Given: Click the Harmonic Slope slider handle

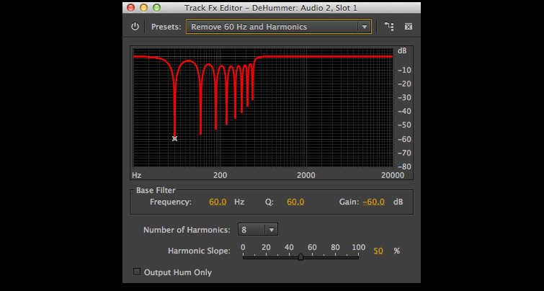Looking at the screenshot, I should coord(300,256).
